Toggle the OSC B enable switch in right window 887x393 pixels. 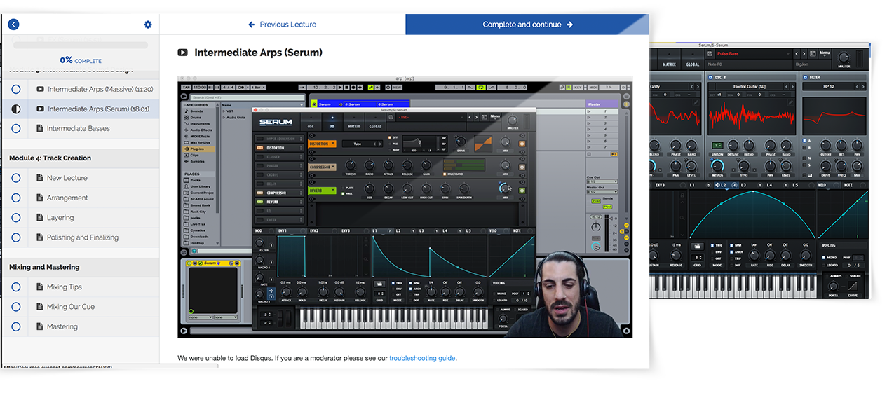click(710, 77)
